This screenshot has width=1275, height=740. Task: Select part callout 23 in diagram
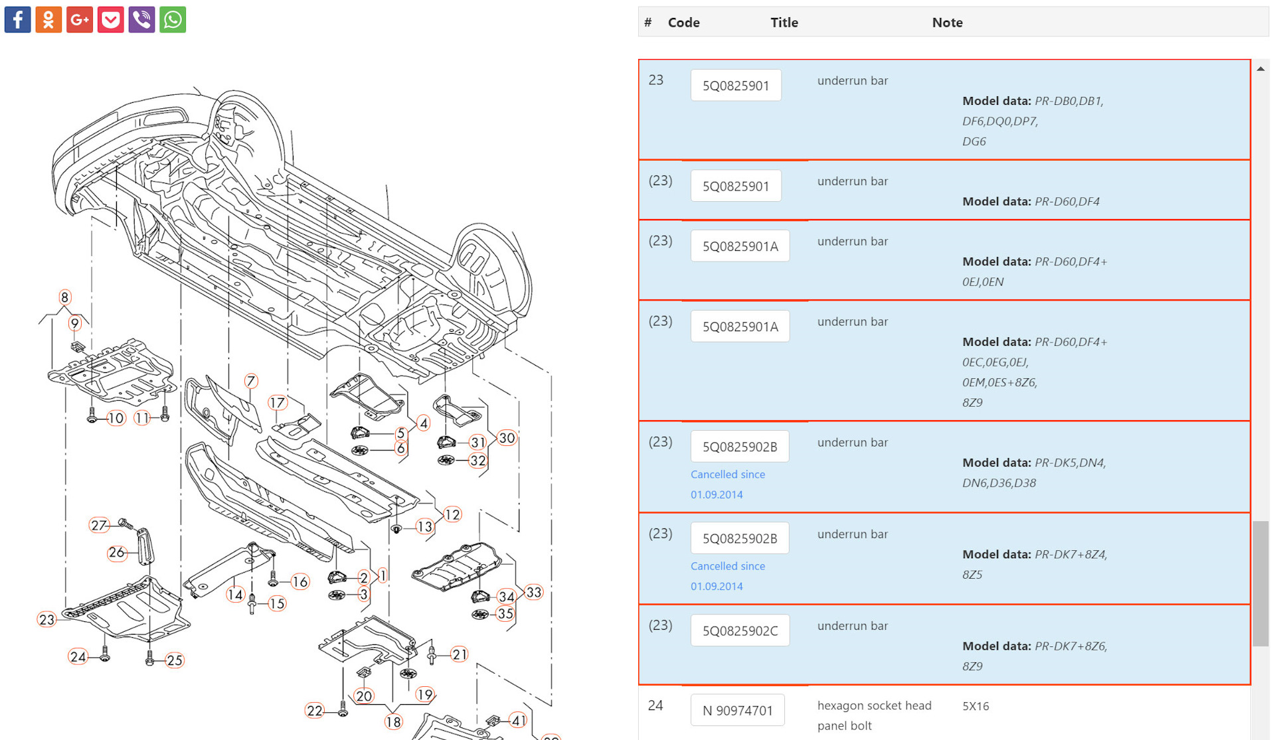46,619
